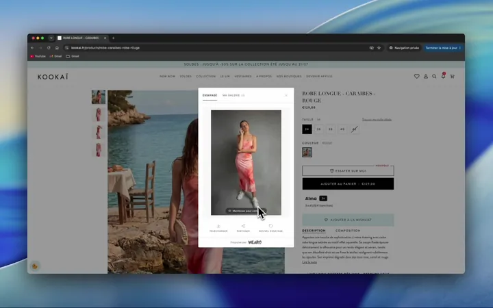Click Navigation privée indicator
493x308 pixels.
(404, 48)
